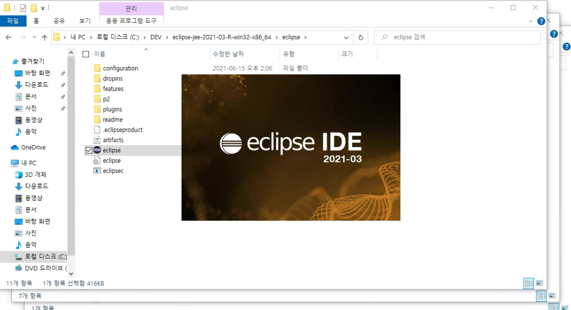Screen dimensions: 571x310
Task: Go back to previous folder
Action: click(x=9, y=37)
